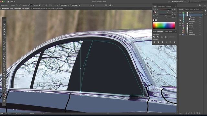Collapse the Windows layer
Screen dimensions: 207x116
pos(185,15)
